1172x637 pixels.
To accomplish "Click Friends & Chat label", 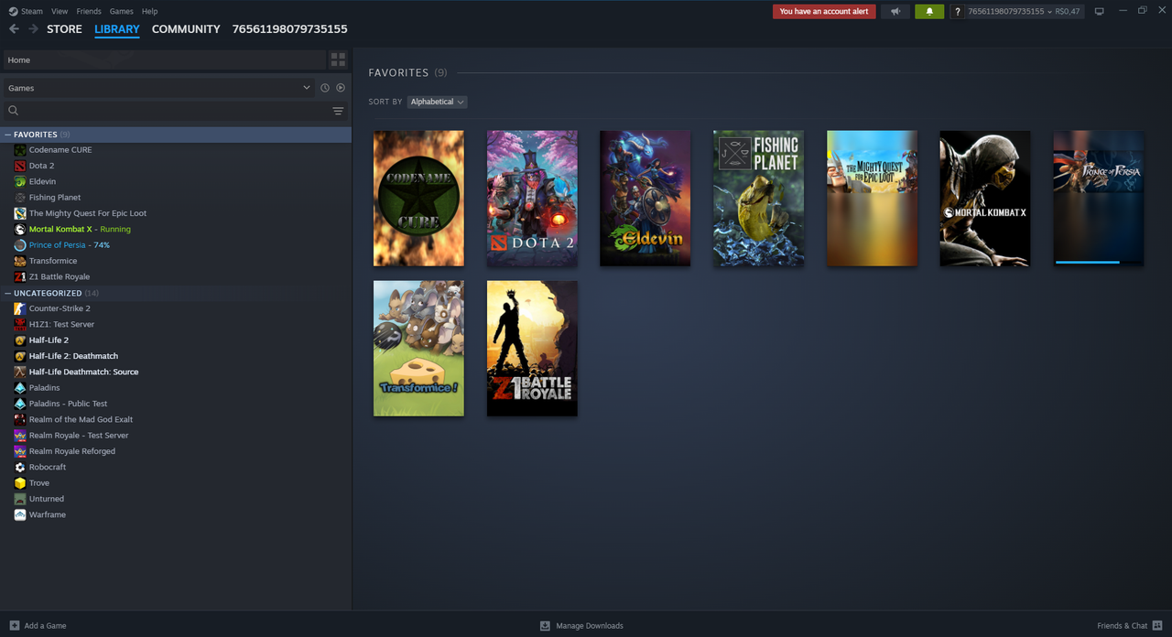I will (1123, 626).
